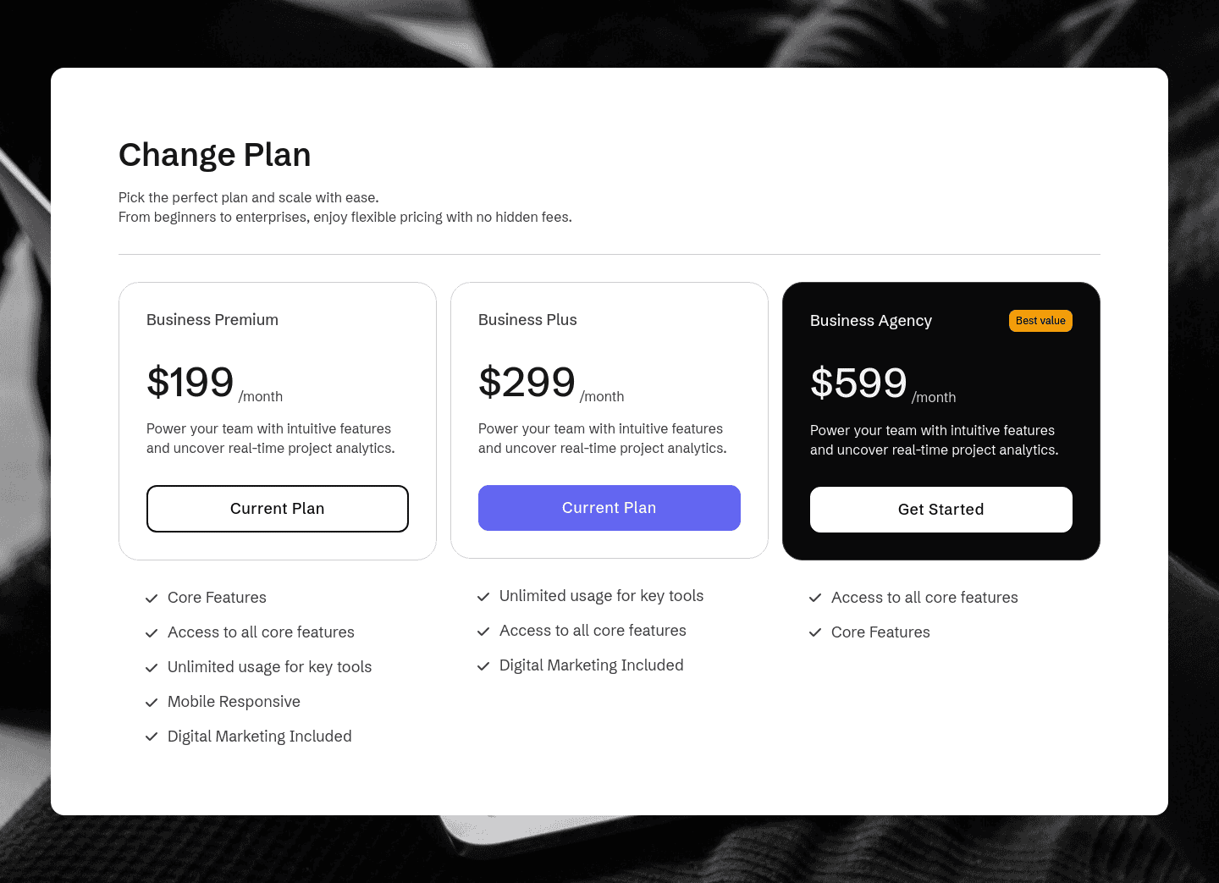Click the checkmark beside Access to all core features under Business Premium
Screen dimensions: 1219x883
pos(152,632)
